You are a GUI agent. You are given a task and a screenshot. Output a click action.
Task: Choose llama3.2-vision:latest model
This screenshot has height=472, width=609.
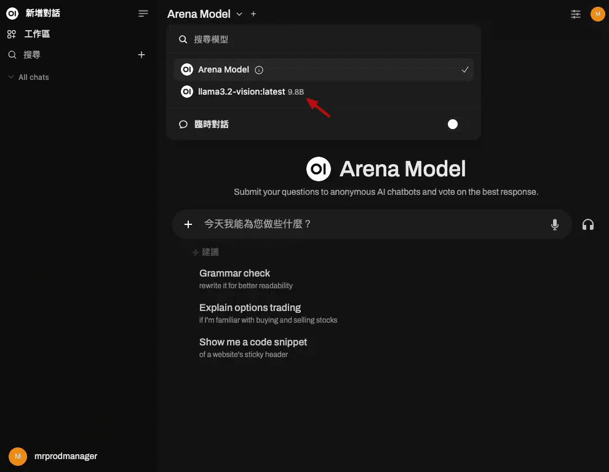coord(324,92)
